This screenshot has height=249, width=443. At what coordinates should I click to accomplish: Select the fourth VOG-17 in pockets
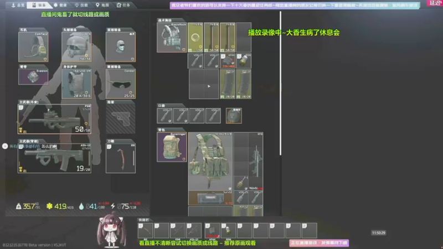pyautogui.click(x=213, y=116)
